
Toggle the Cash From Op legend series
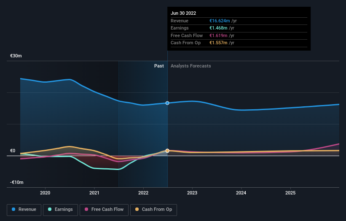(x=153, y=210)
